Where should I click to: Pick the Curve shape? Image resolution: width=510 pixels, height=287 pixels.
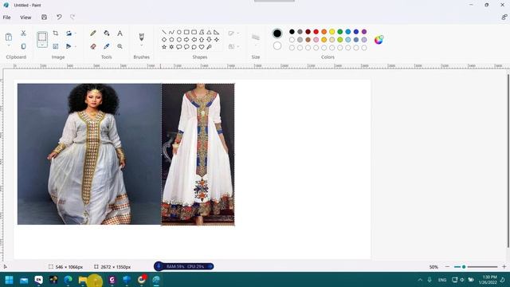click(x=171, y=32)
